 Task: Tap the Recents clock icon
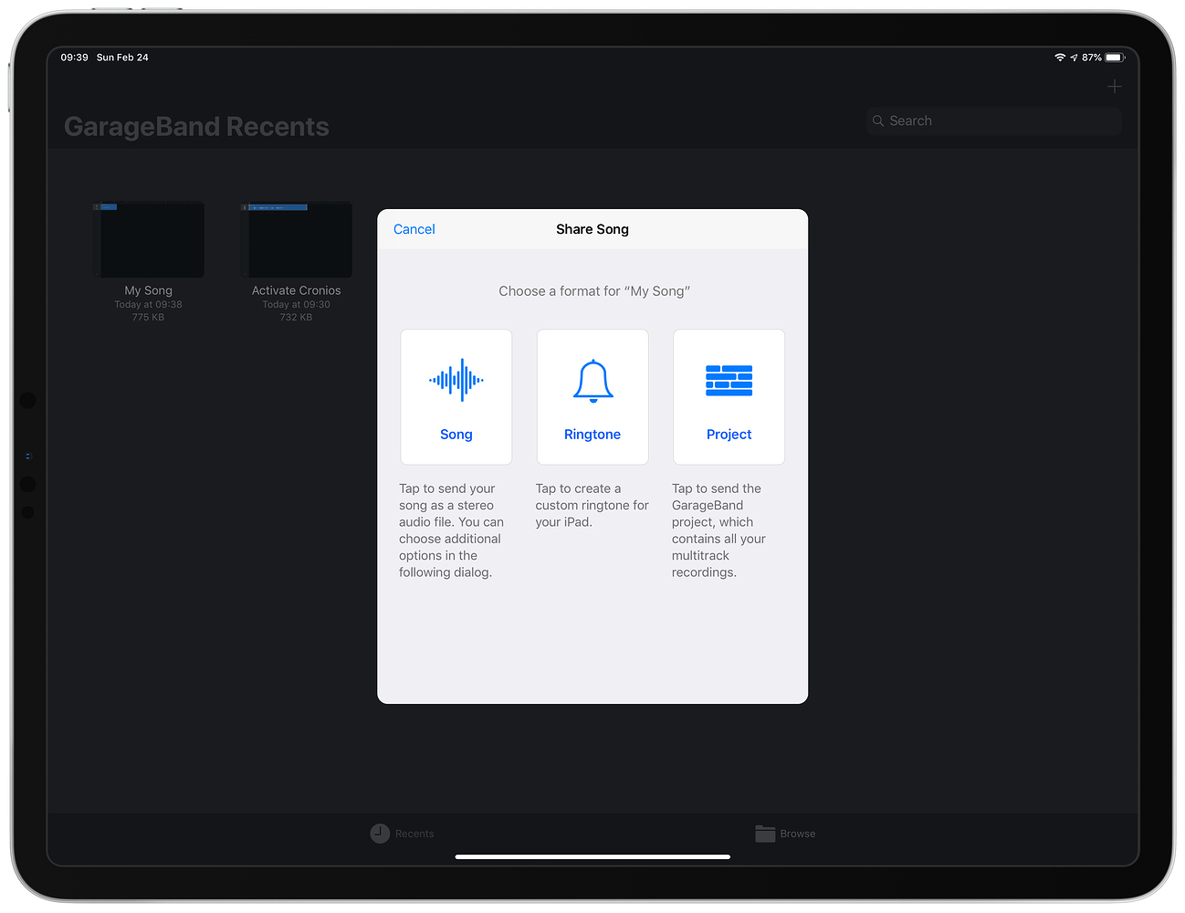point(378,833)
